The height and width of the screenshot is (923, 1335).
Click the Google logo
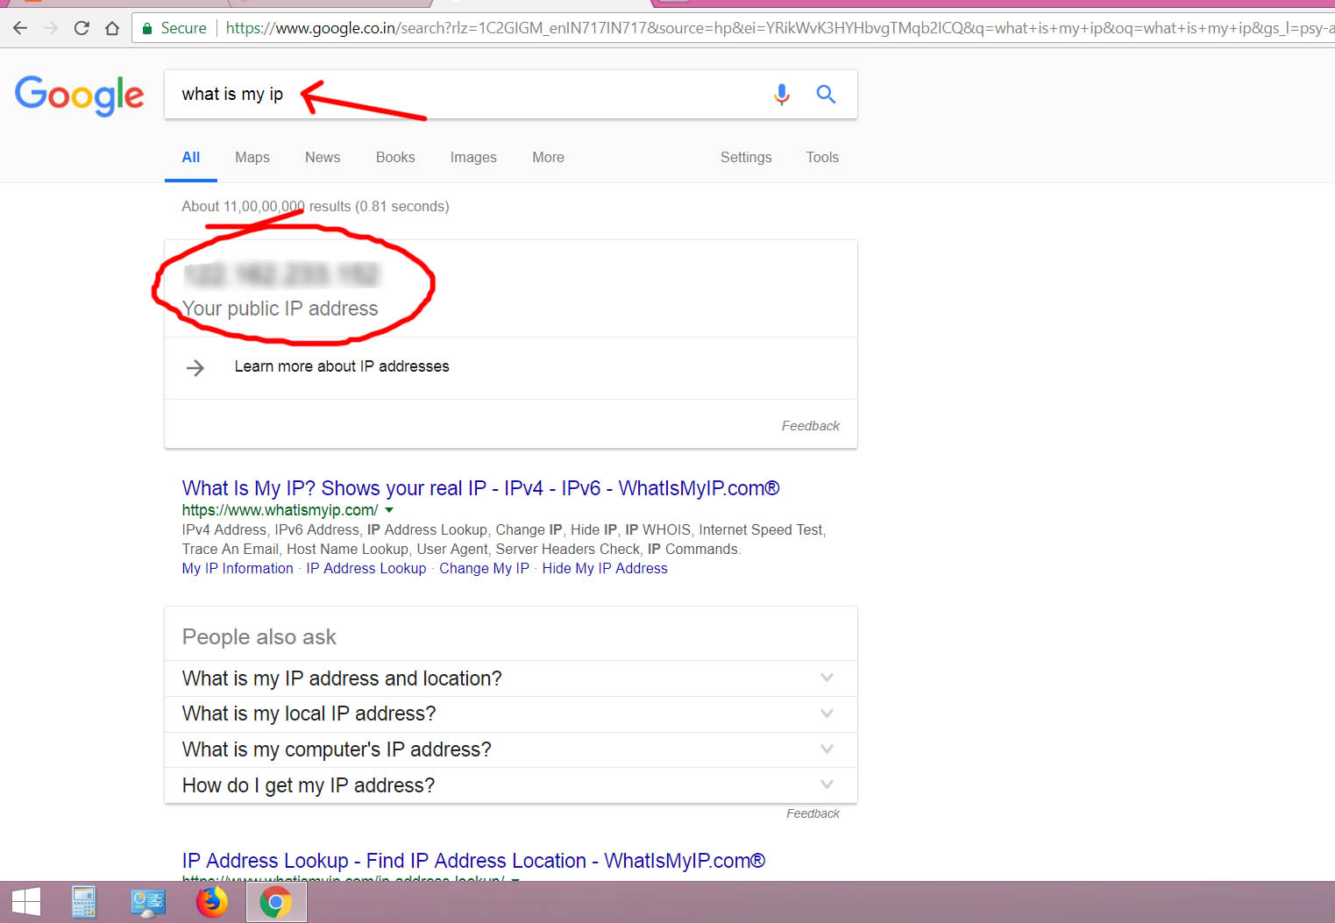click(x=79, y=95)
